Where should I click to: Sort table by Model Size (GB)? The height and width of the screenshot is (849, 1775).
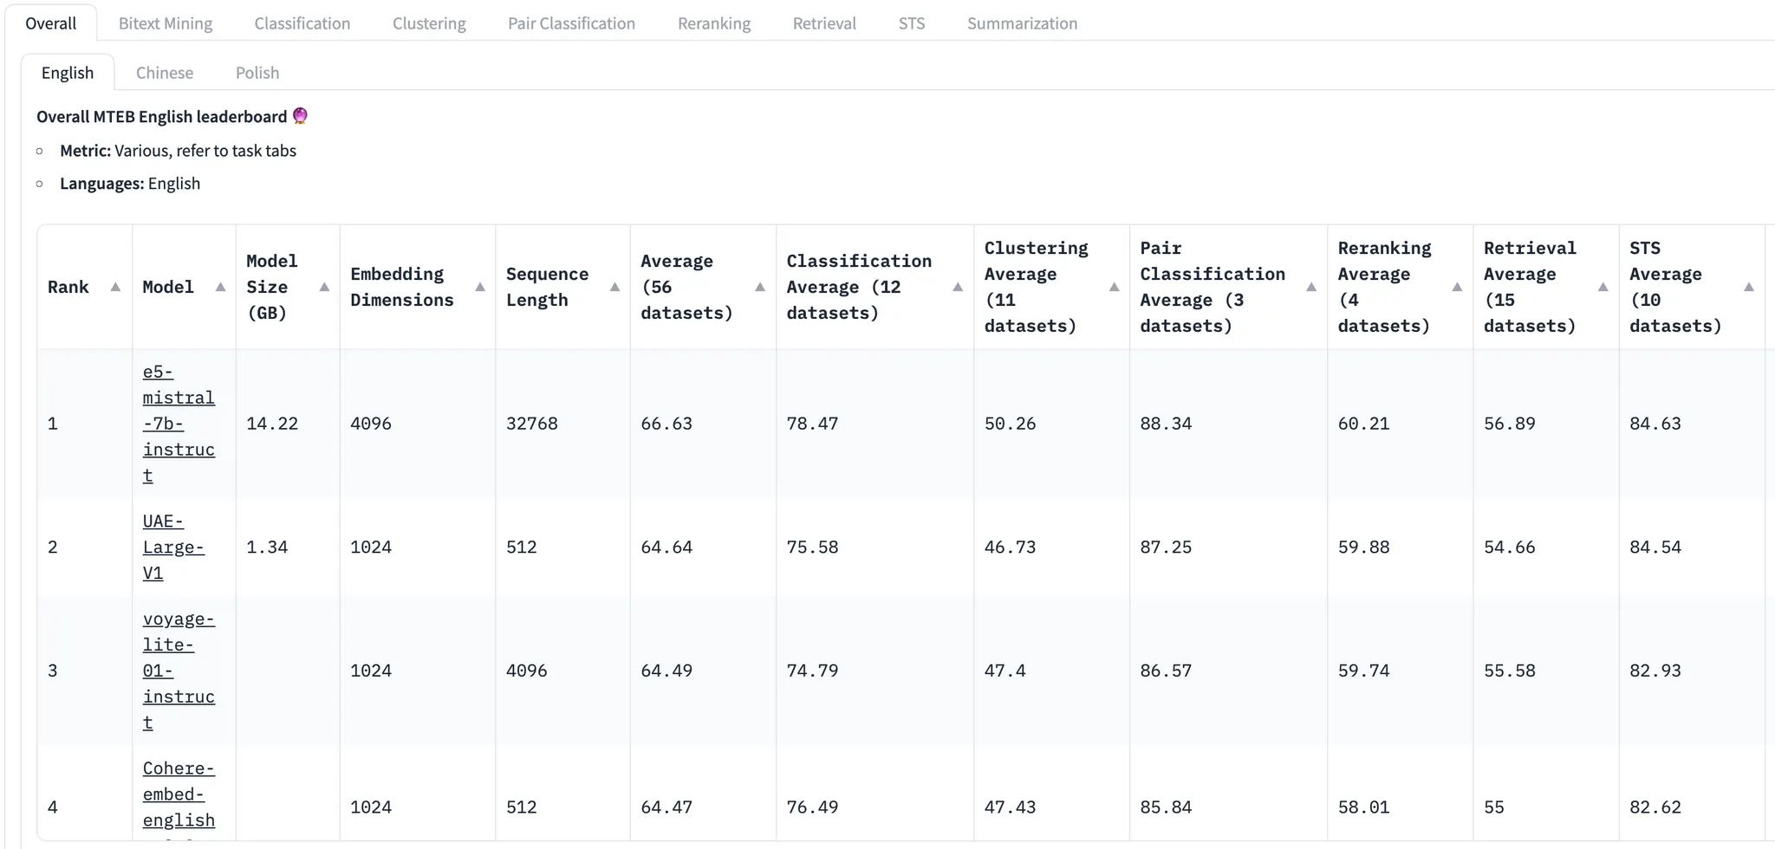[324, 287]
